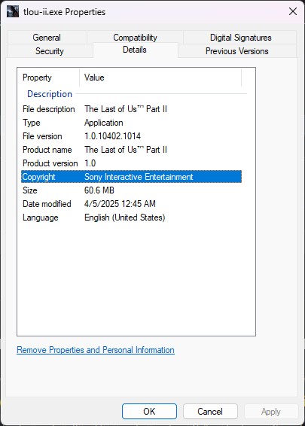The image size is (305, 426).
Task: Confirm with the OK button
Action: (x=149, y=412)
